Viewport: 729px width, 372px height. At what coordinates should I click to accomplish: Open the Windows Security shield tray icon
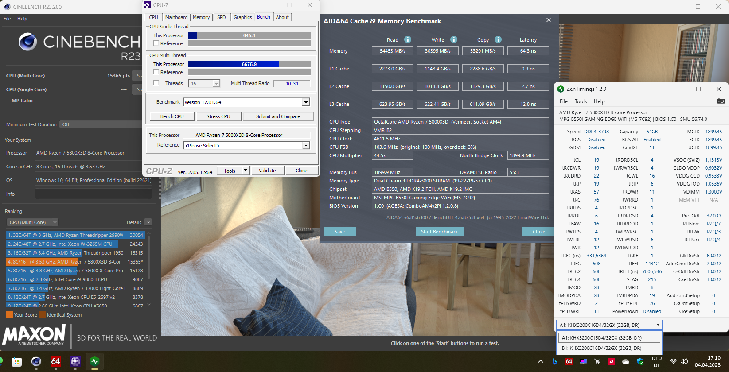(640, 361)
